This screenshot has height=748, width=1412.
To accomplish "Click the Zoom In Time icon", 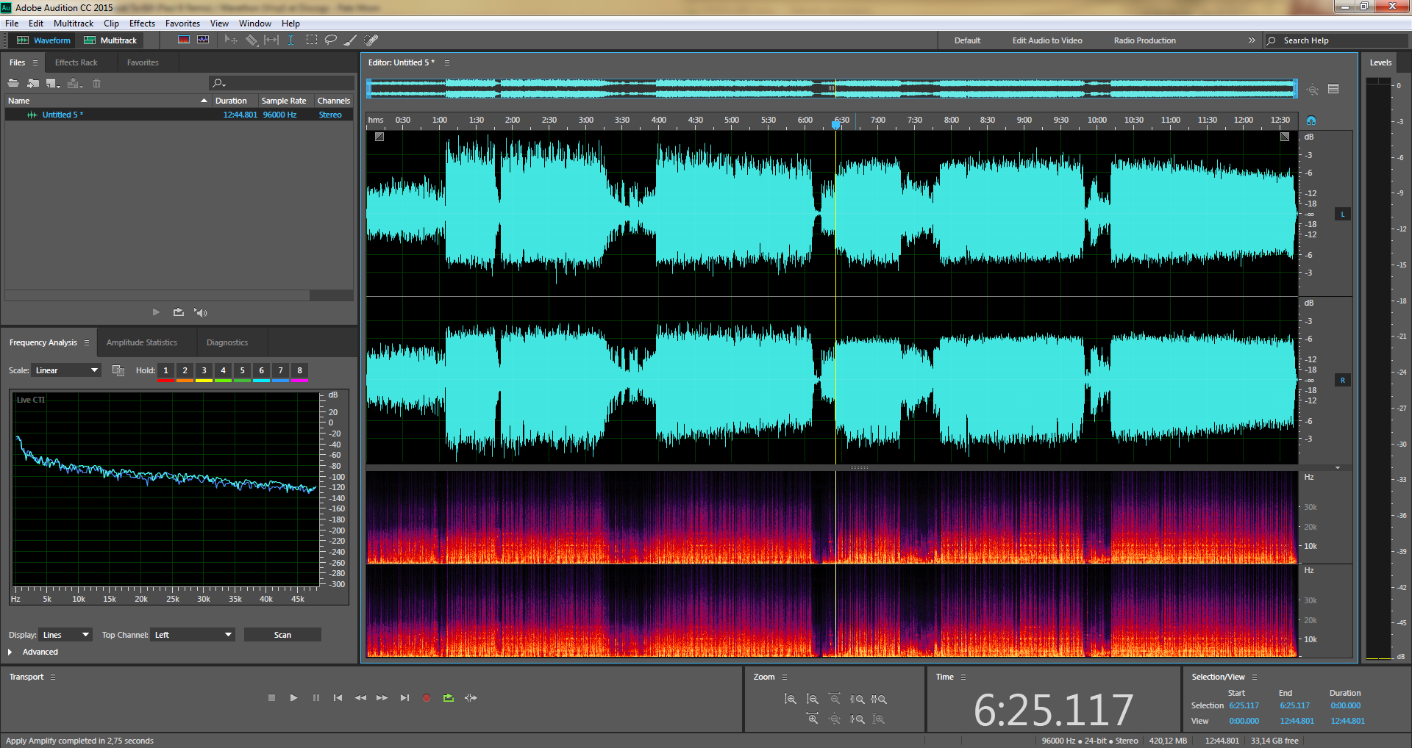I will 813,719.
